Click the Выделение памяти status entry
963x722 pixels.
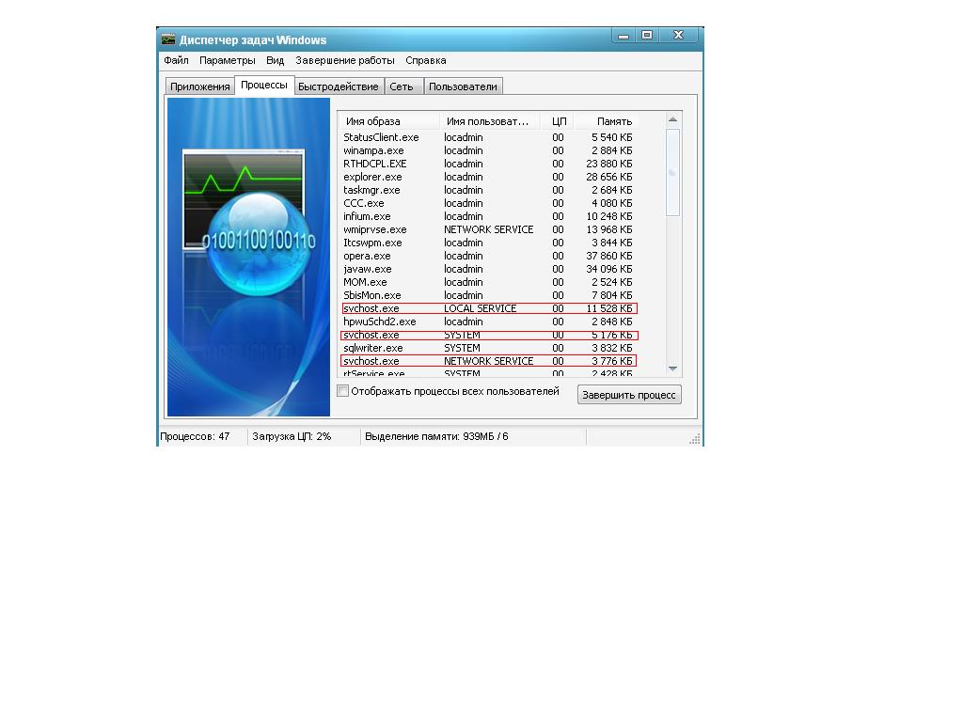point(436,436)
